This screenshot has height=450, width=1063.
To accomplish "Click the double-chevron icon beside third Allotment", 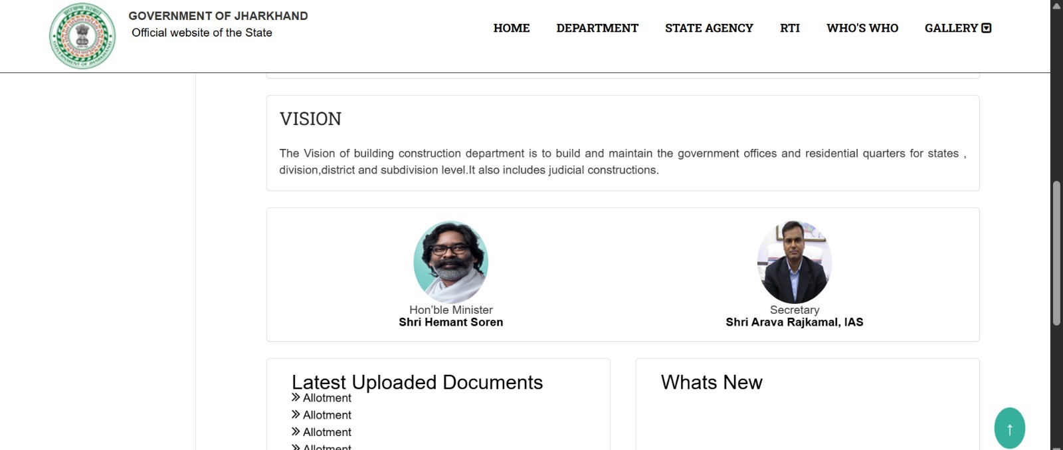I will click(x=296, y=432).
